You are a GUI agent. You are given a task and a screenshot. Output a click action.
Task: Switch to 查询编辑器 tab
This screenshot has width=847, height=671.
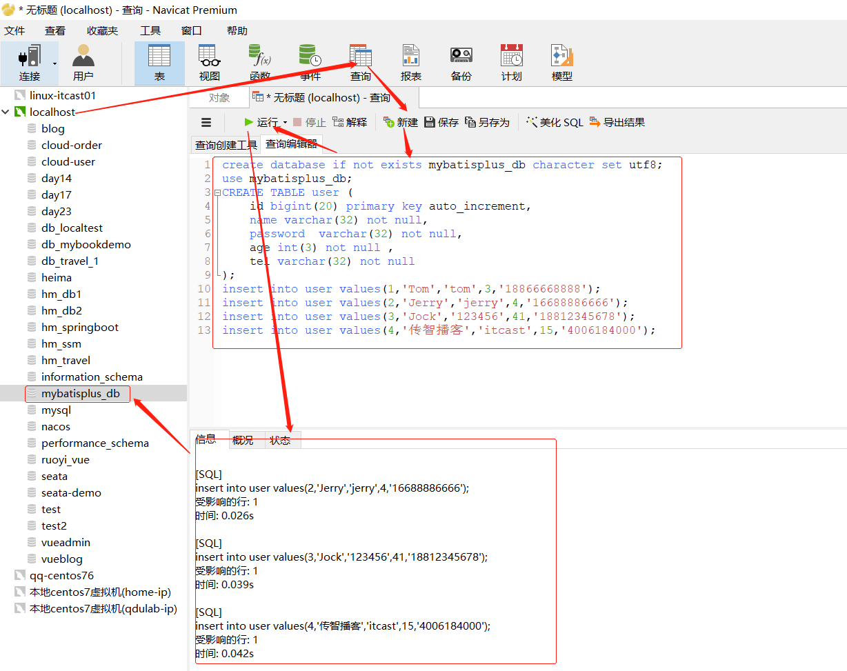point(291,144)
